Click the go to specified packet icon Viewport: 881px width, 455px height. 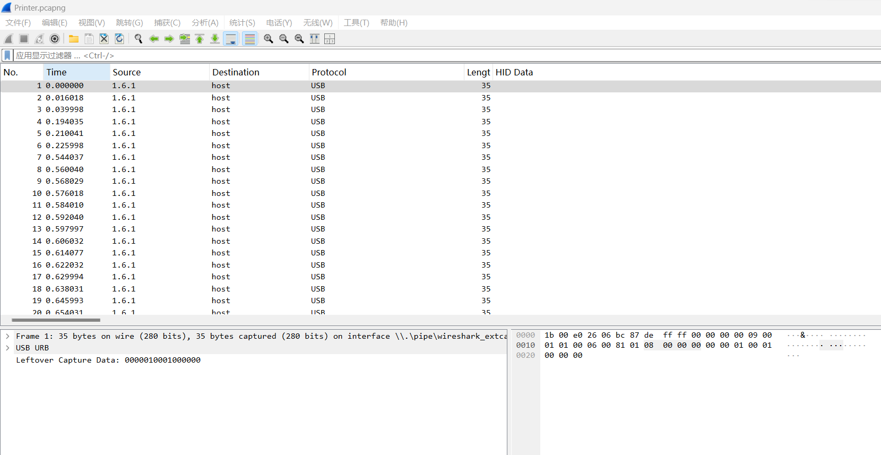click(185, 39)
